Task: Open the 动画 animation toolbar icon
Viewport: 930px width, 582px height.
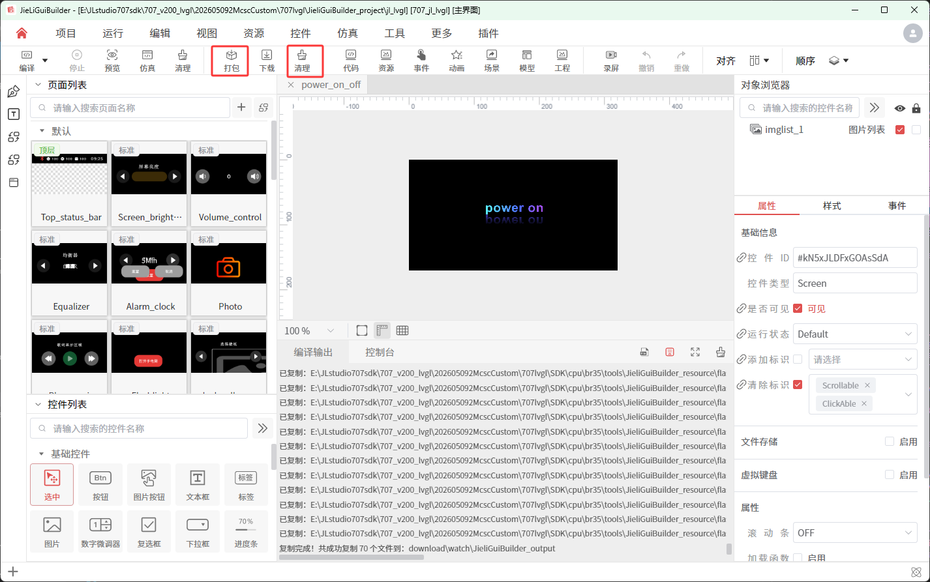Action: point(457,61)
